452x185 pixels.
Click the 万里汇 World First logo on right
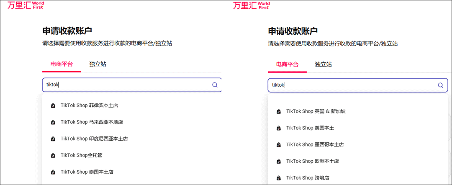252,5
